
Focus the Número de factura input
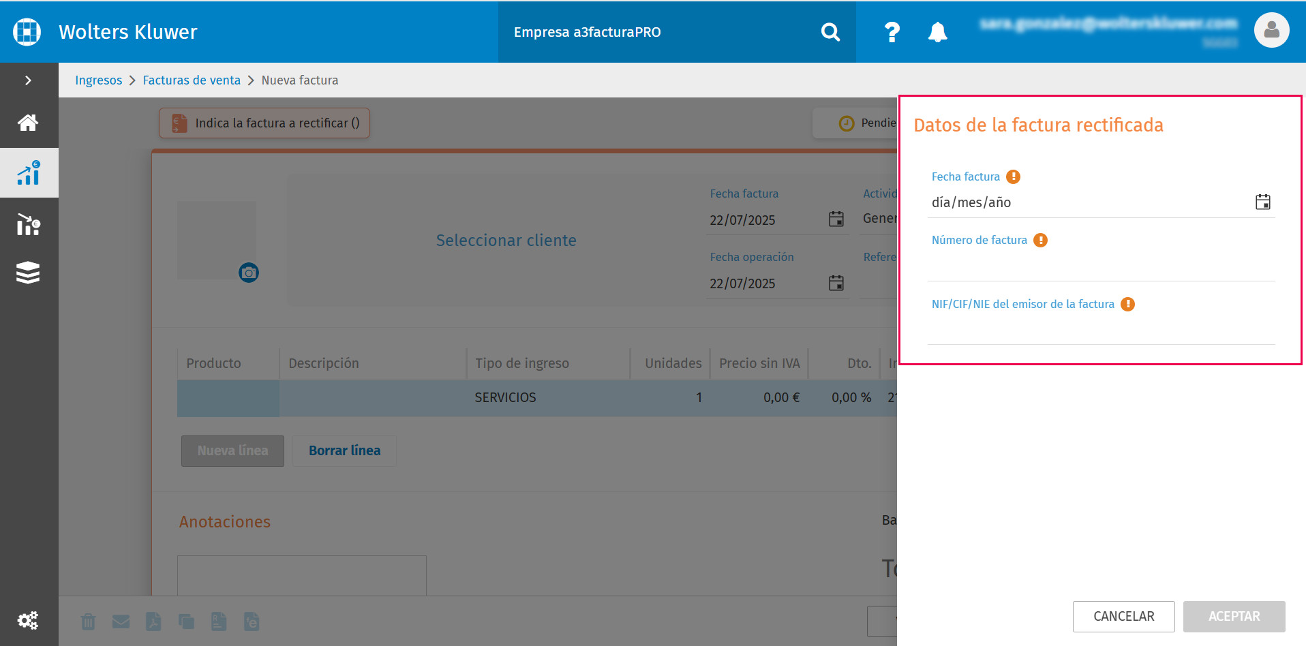[x=1102, y=266]
